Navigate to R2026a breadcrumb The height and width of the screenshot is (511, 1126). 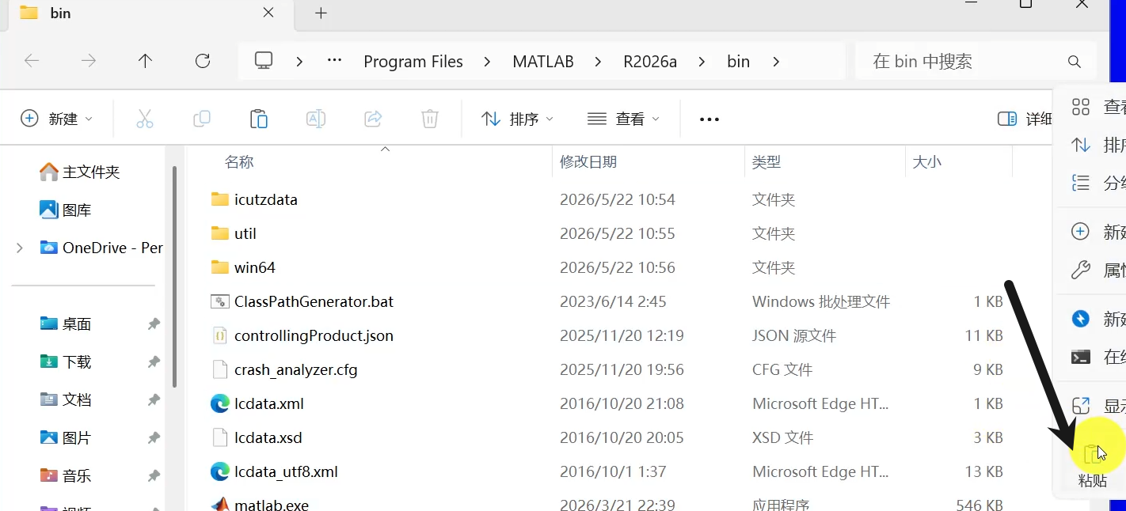coord(650,62)
